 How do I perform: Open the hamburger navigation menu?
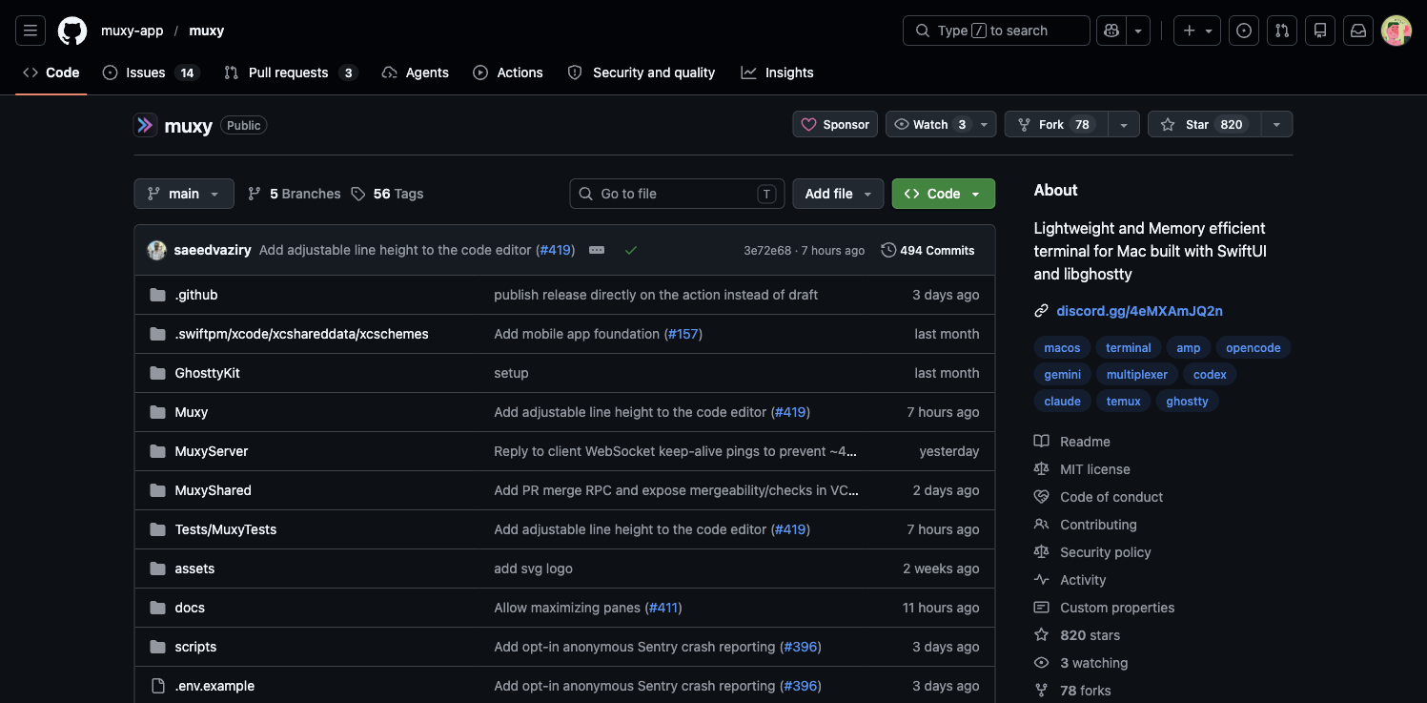tap(31, 31)
